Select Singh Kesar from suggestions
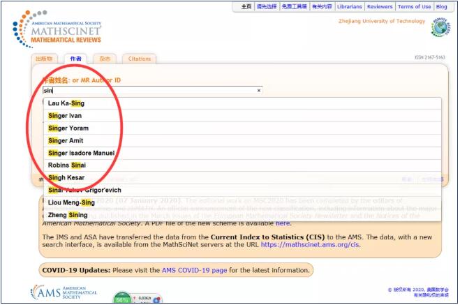 [68, 178]
